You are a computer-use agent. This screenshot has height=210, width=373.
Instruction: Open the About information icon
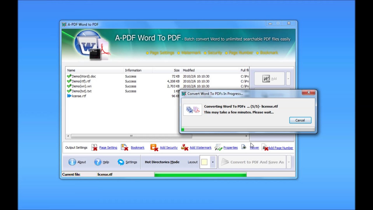coord(72,162)
